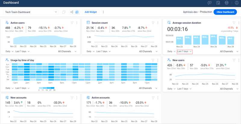Viewport: 241px width, 124px height.
Task: Open Session count widget's three-dot menu
Action: (x=158, y=23)
